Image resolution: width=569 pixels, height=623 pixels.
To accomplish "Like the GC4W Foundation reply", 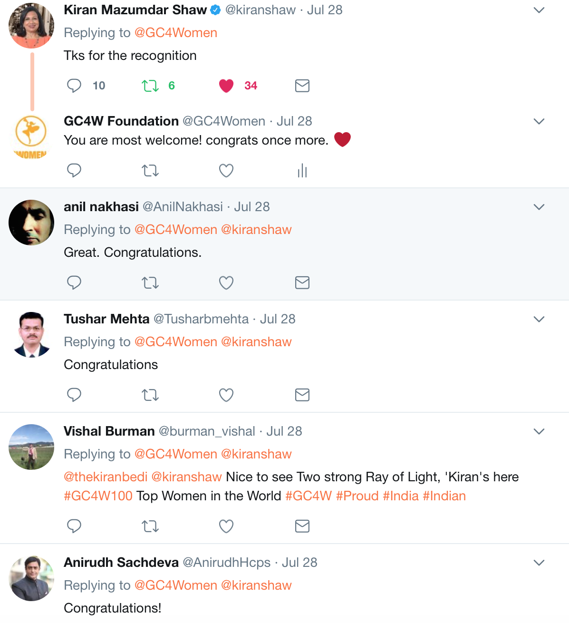I will tap(226, 170).
